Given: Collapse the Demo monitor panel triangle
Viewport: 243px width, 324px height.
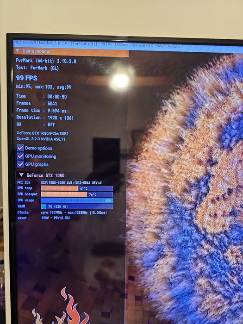Looking at the screenshot, I should click(18, 50).
